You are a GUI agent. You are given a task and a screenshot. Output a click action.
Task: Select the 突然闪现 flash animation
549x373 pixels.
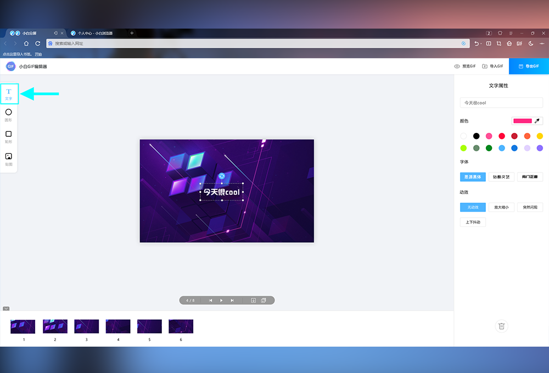click(x=530, y=207)
